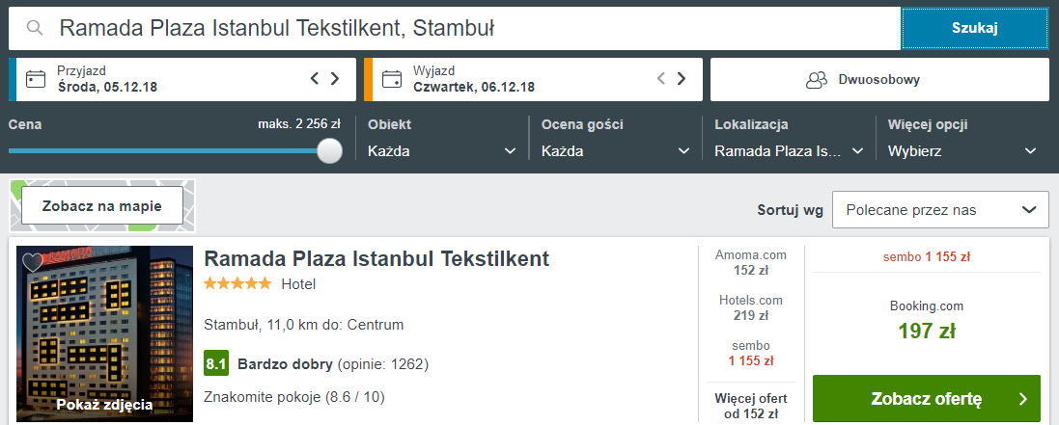
Task: Click the magnifying glass search icon
Action: point(35,28)
